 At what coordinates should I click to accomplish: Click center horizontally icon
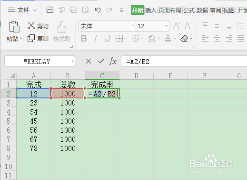[x=217, y=39]
